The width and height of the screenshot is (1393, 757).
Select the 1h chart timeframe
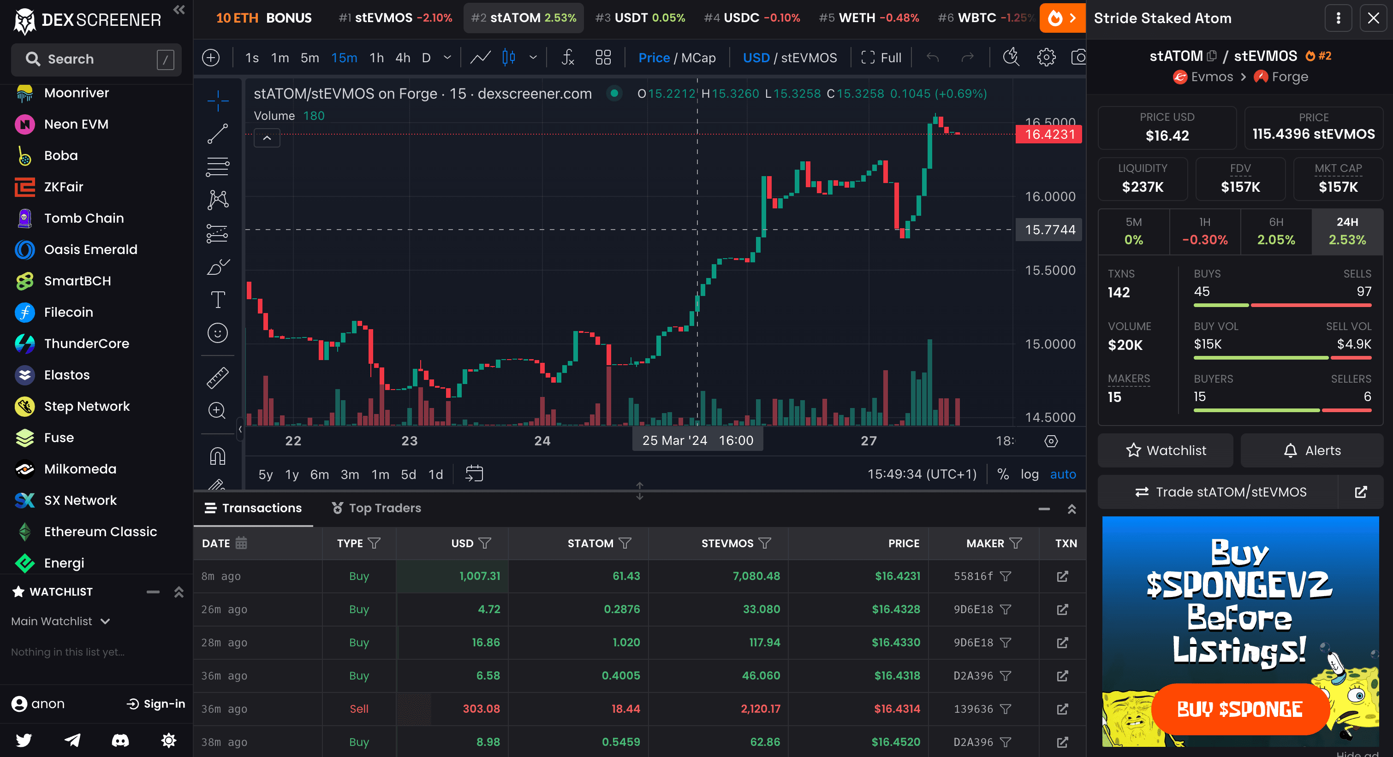[x=376, y=58]
